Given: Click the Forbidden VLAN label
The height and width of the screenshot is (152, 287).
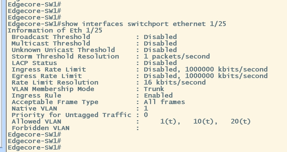Looking at the screenshot, I should click(x=41, y=128).
